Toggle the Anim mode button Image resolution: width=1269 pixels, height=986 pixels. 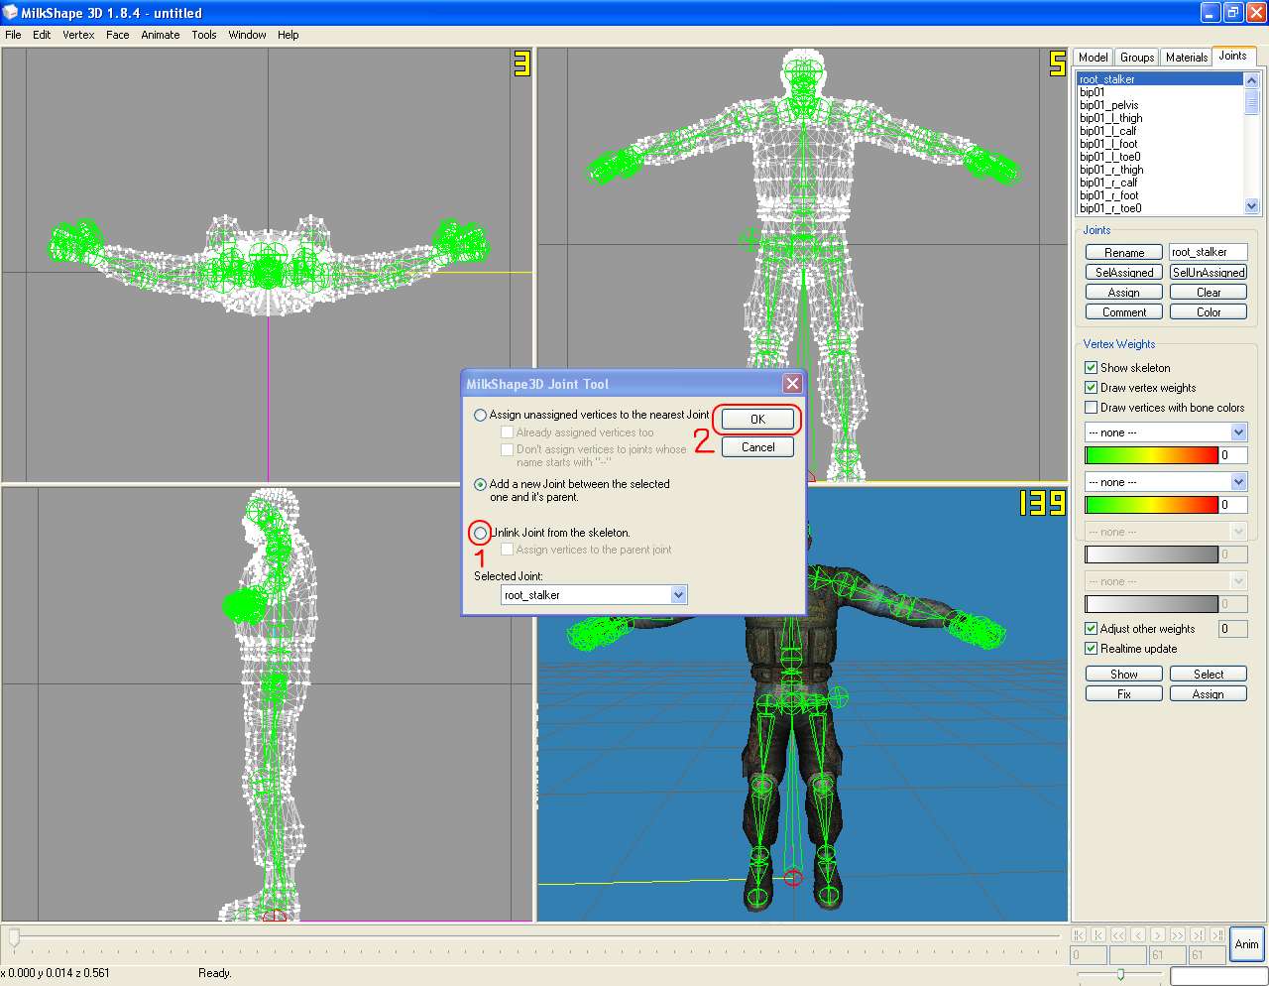pos(1247,944)
